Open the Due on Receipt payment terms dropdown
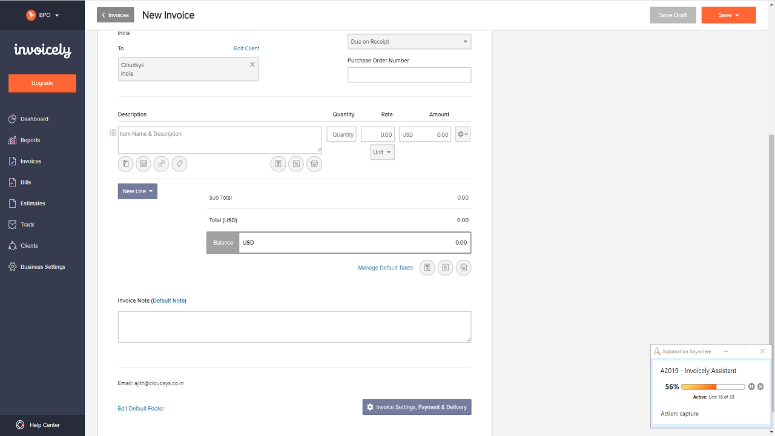This screenshot has height=436, width=775. tap(409, 42)
